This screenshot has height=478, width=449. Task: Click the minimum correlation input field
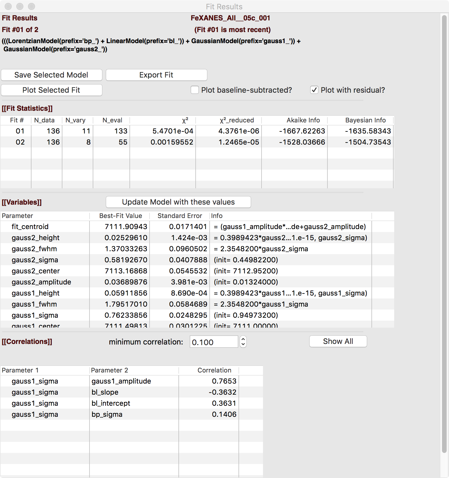click(214, 342)
